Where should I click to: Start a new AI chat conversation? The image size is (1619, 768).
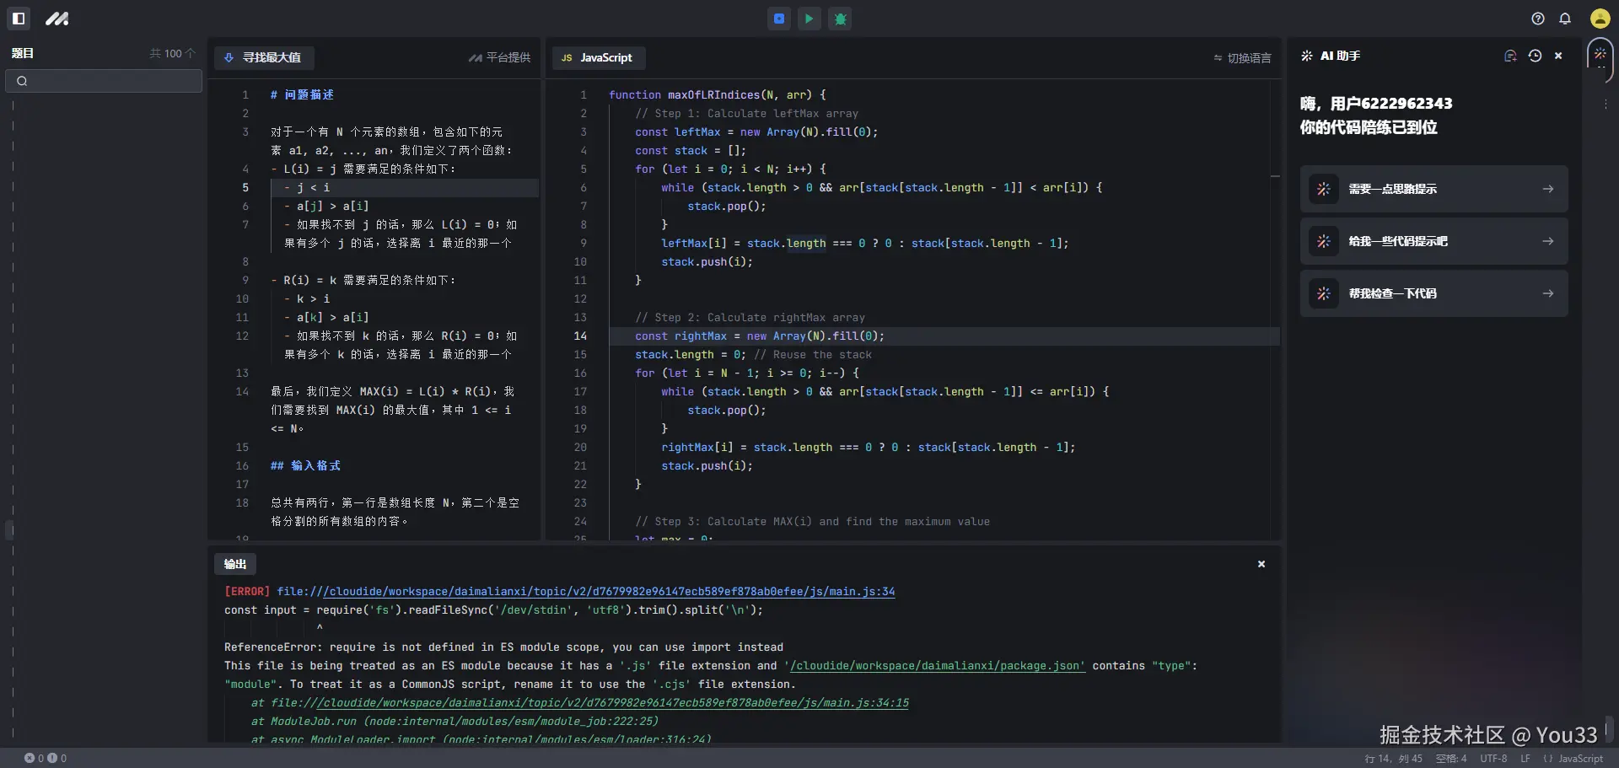coord(1510,56)
